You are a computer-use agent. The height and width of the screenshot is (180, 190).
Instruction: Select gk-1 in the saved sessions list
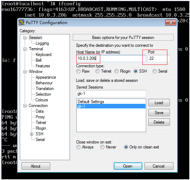[111, 106]
